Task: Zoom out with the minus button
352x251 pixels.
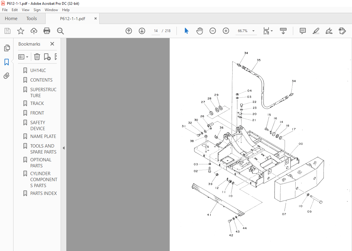Action: [x=213, y=31]
